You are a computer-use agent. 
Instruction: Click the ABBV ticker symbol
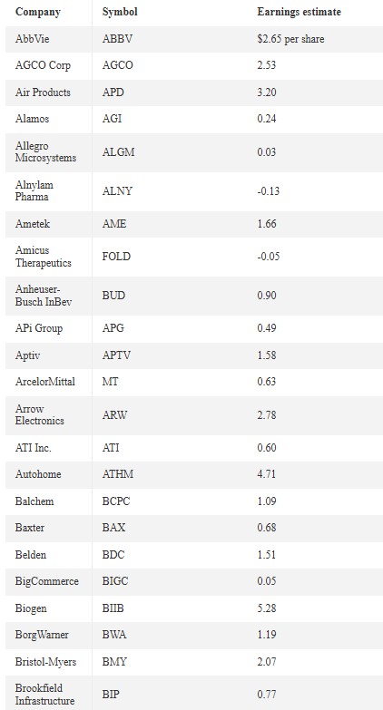[117, 39]
